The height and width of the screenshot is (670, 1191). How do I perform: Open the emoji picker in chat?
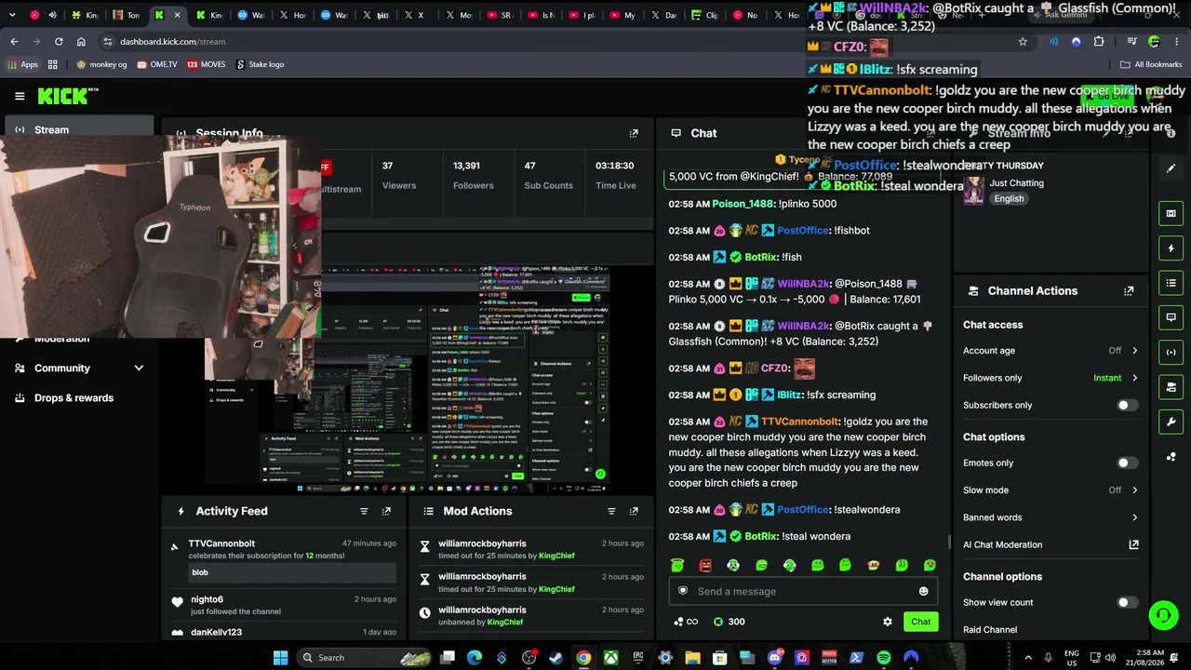[x=923, y=591]
